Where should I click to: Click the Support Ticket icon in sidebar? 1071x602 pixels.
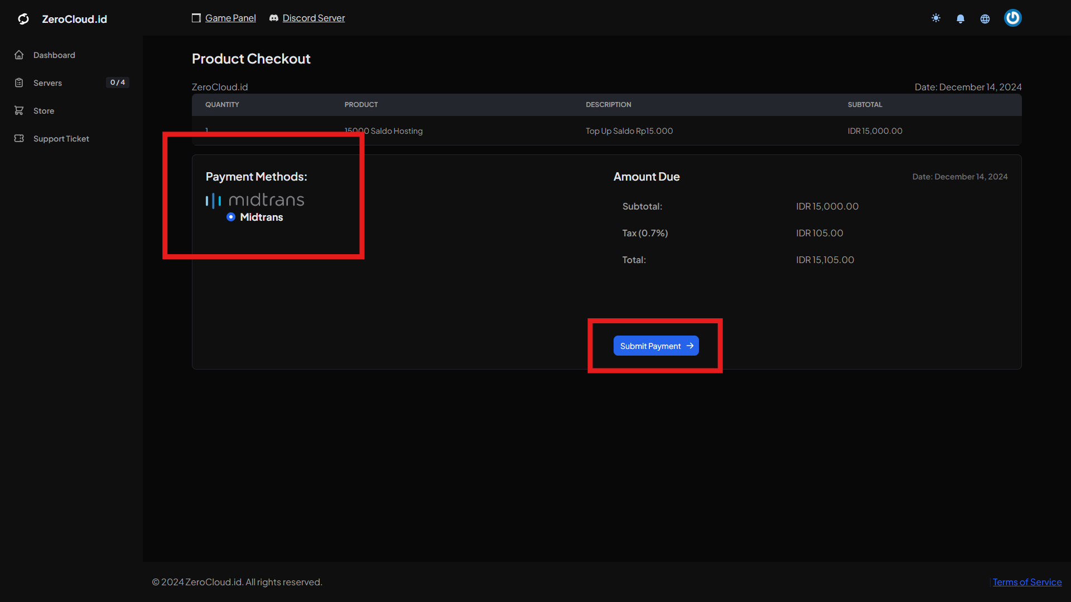(19, 138)
